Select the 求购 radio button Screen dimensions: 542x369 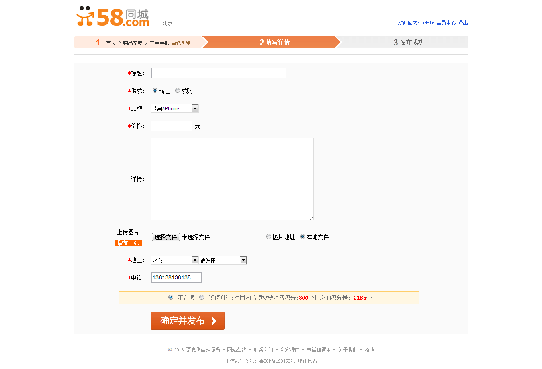click(x=177, y=91)
